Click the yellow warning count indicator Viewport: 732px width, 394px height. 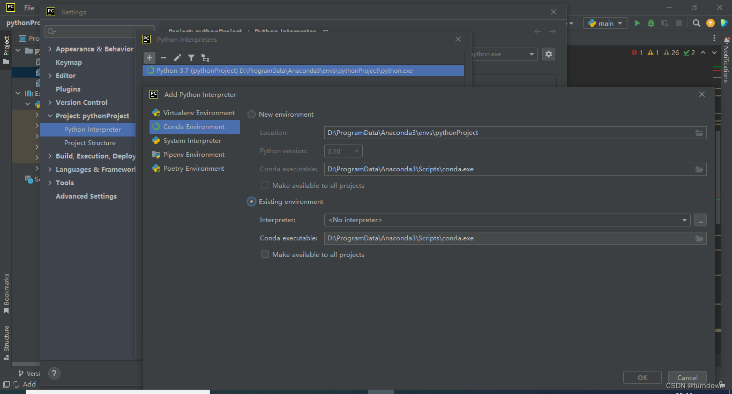point(653,52)
